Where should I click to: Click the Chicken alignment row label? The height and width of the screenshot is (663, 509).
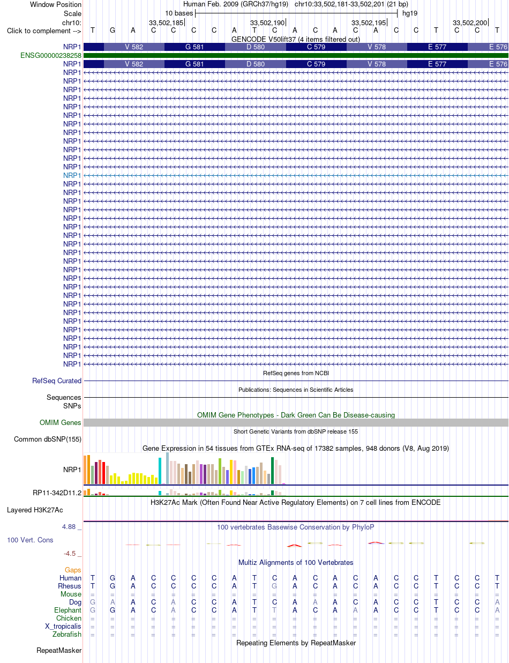tap(69, 619)
